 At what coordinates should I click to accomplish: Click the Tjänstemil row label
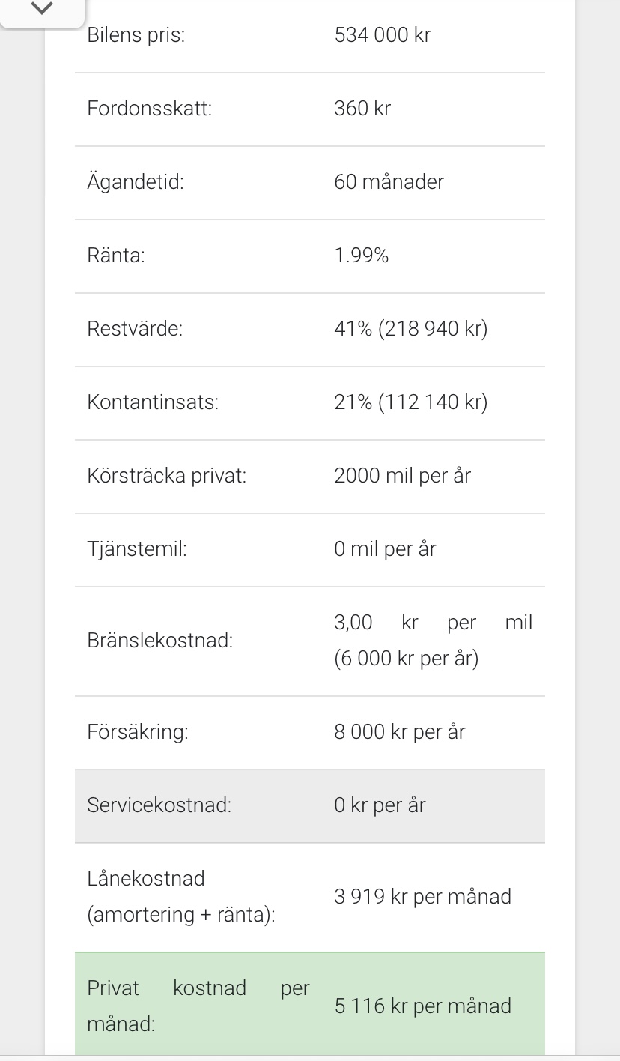pos(136,549)
